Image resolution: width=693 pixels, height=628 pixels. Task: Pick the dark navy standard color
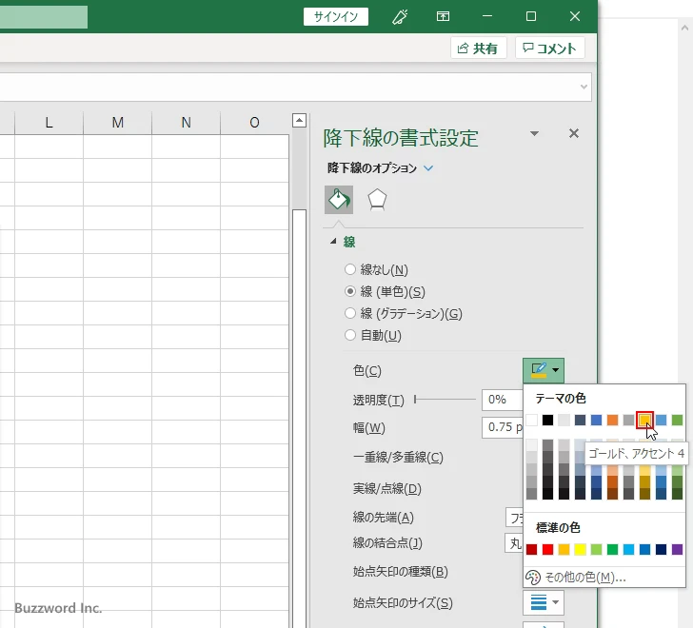[x=662, y=549]
